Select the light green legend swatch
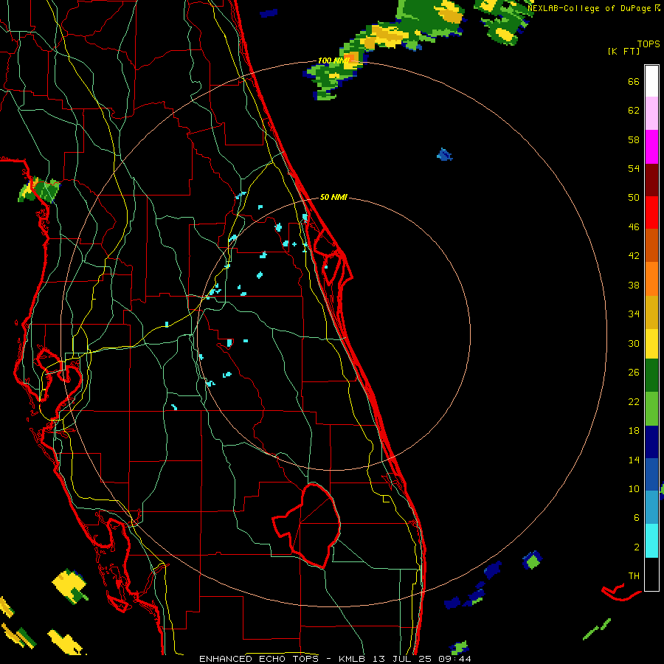Viewport: 664px width, 664px height. (x=651, y=409)
